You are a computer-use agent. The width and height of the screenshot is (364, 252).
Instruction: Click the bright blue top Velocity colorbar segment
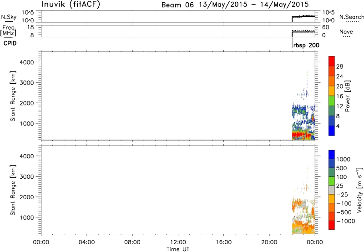point(332,155)
